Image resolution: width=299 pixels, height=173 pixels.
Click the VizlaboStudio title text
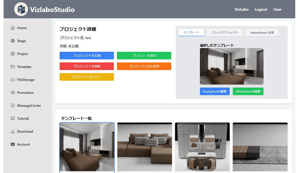tap(52, 9)
